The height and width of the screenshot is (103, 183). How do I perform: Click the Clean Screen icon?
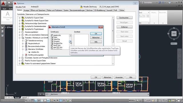(x=178, y=100)
